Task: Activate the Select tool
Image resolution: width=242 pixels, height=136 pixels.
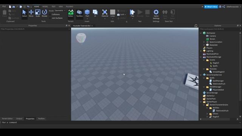Action: (x=24, y=14)
